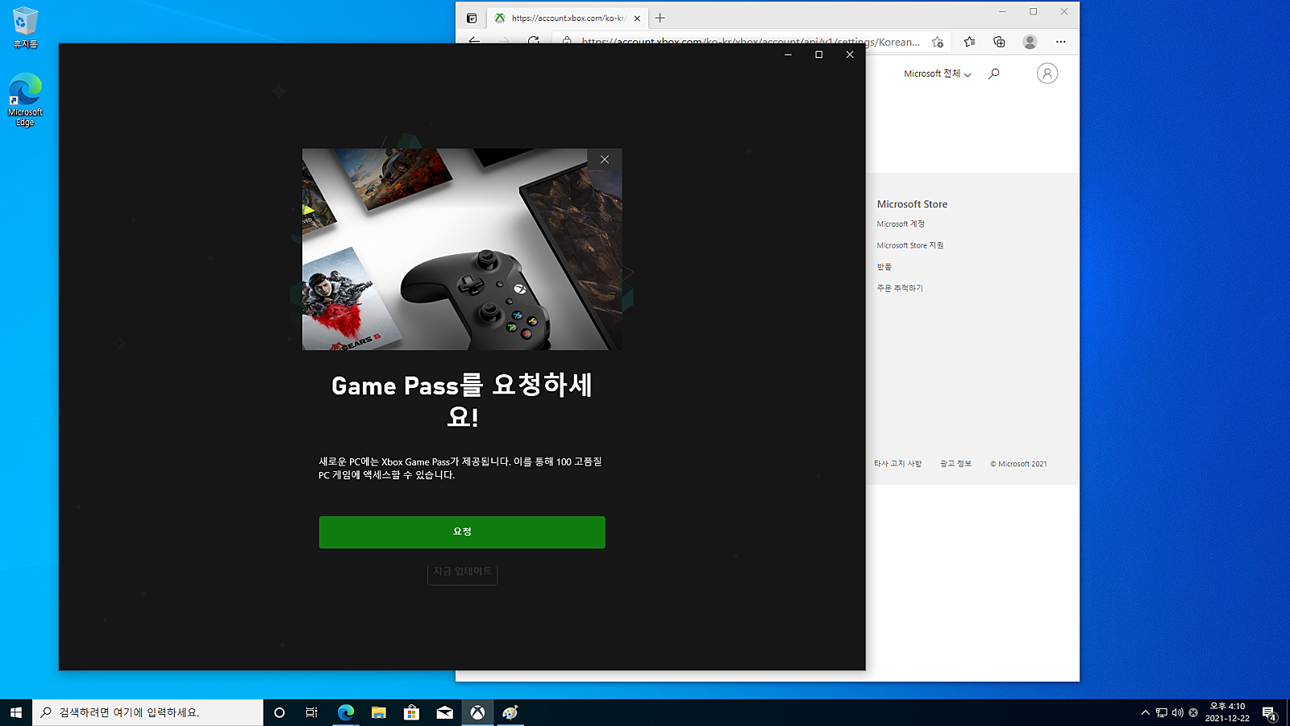Click the Xbox app taskbar icon
The height and width of the screenshot is (726, 1290).
tap(478, 712)
